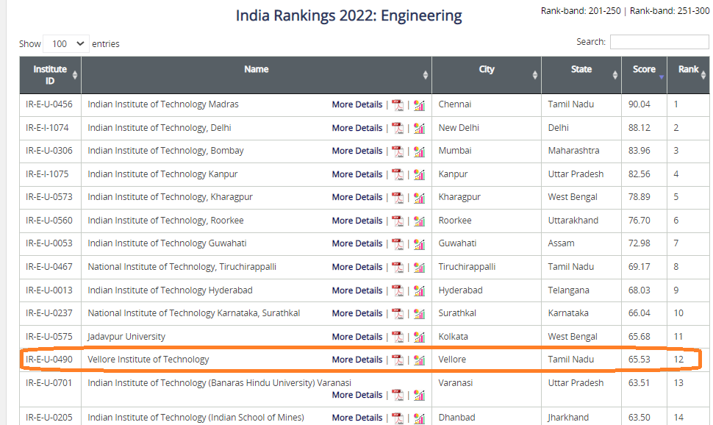The height and width of the screenshot is (425, 713).
Task: Open chart icon for IIT Roorkee row
Action: [x=419, y=221]
